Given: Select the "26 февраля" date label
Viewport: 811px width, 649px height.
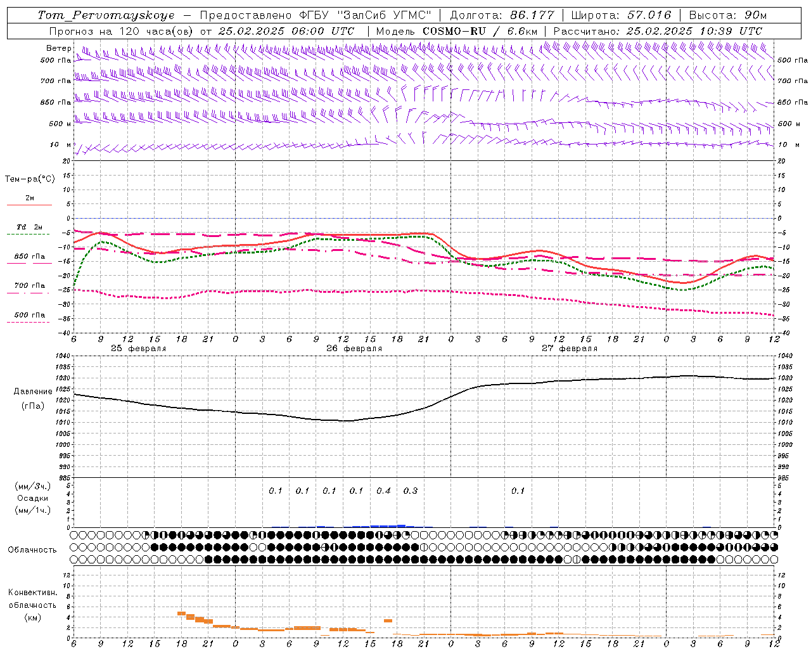Looking at the screenshot, I should (354, 349).
